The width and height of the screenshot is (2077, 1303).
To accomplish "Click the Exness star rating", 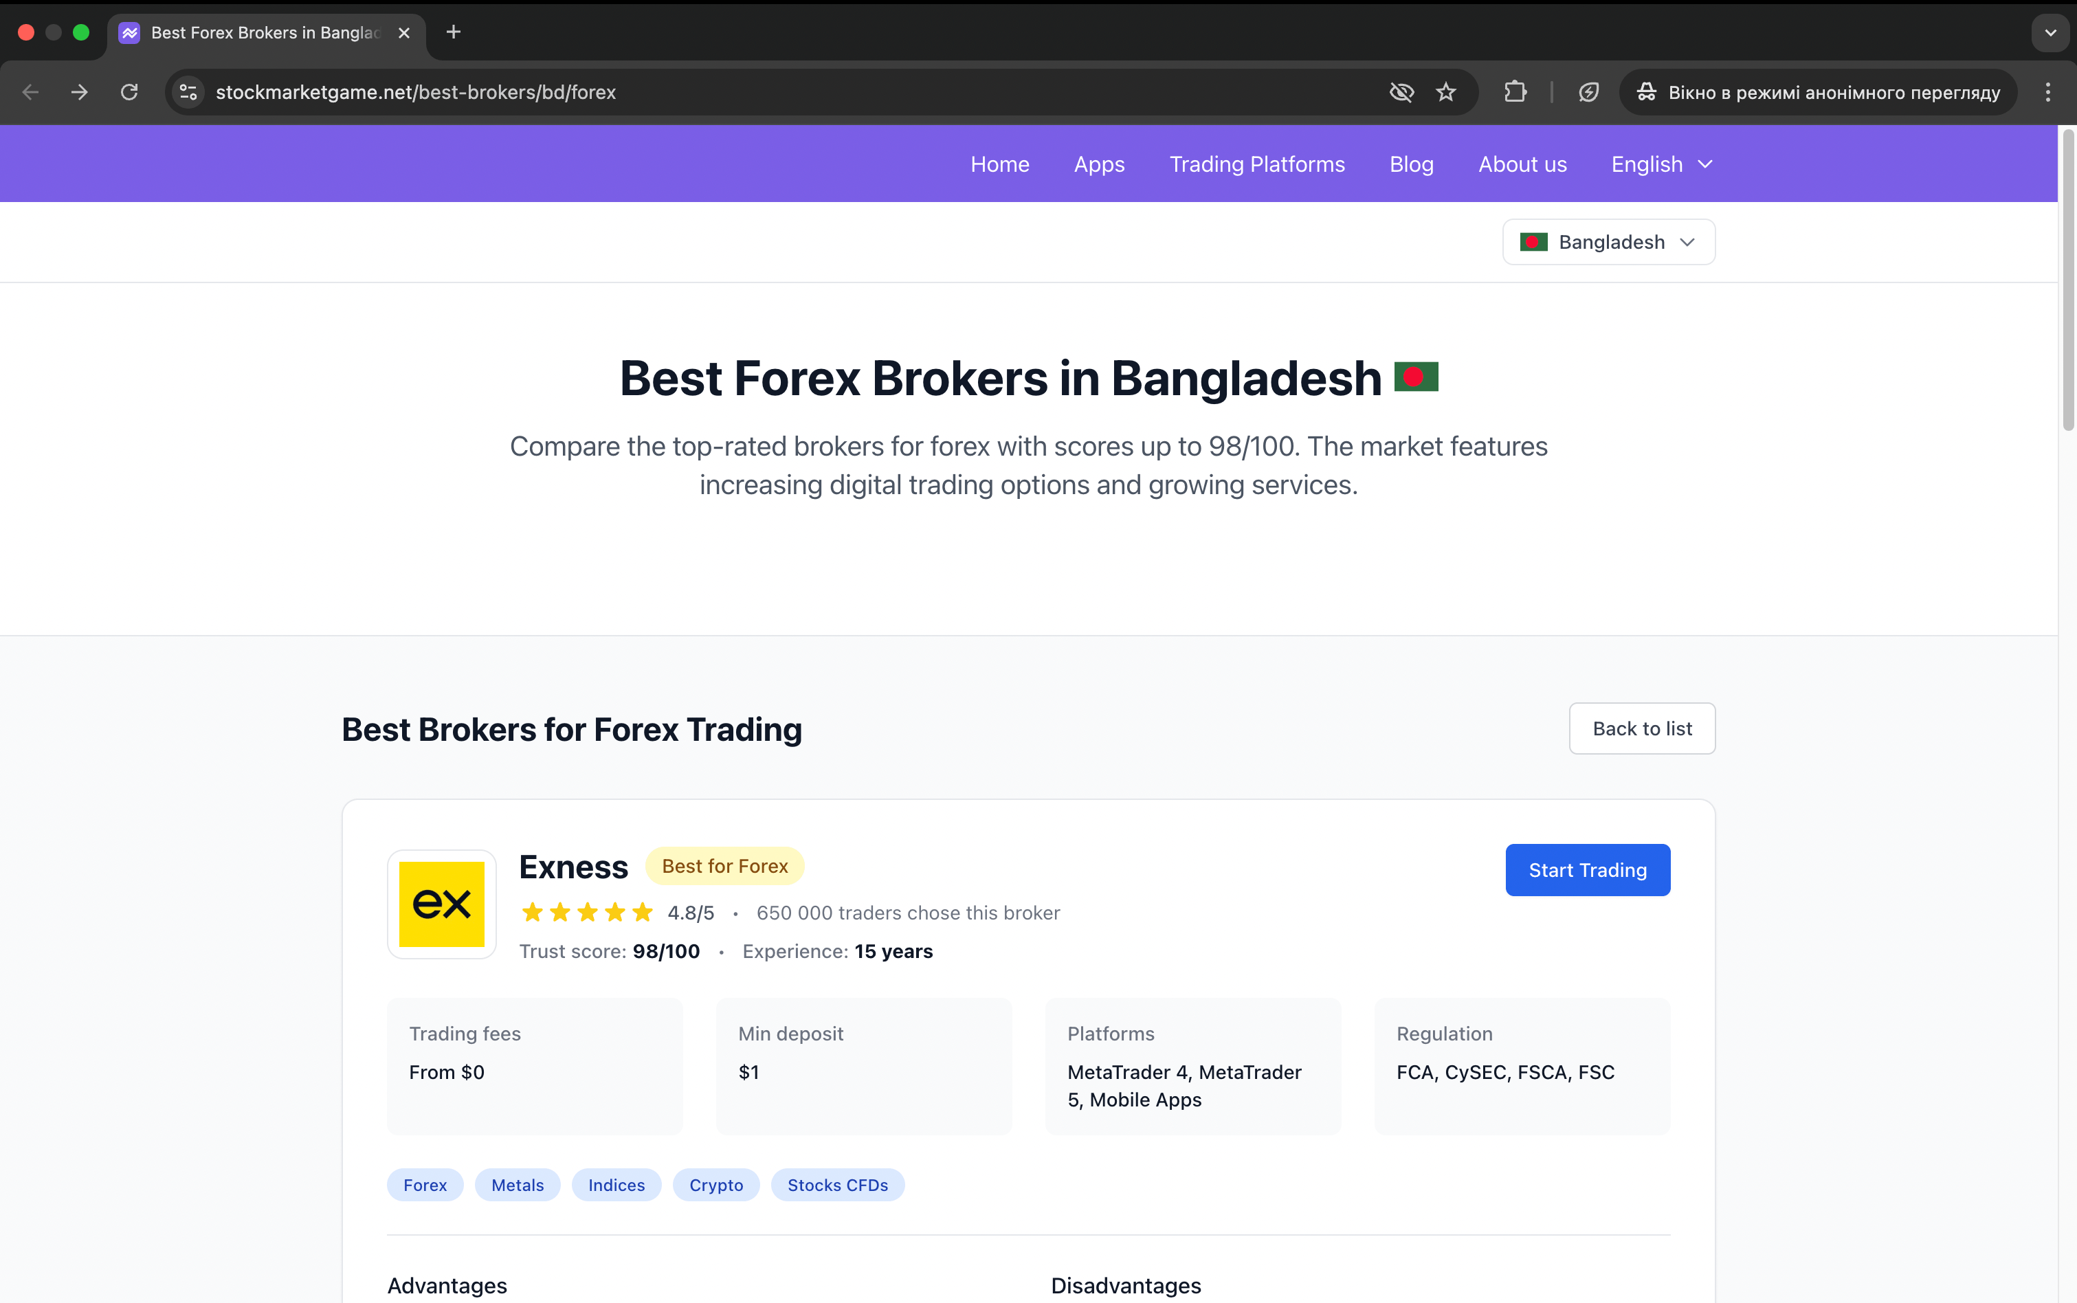I will [587, 913].
